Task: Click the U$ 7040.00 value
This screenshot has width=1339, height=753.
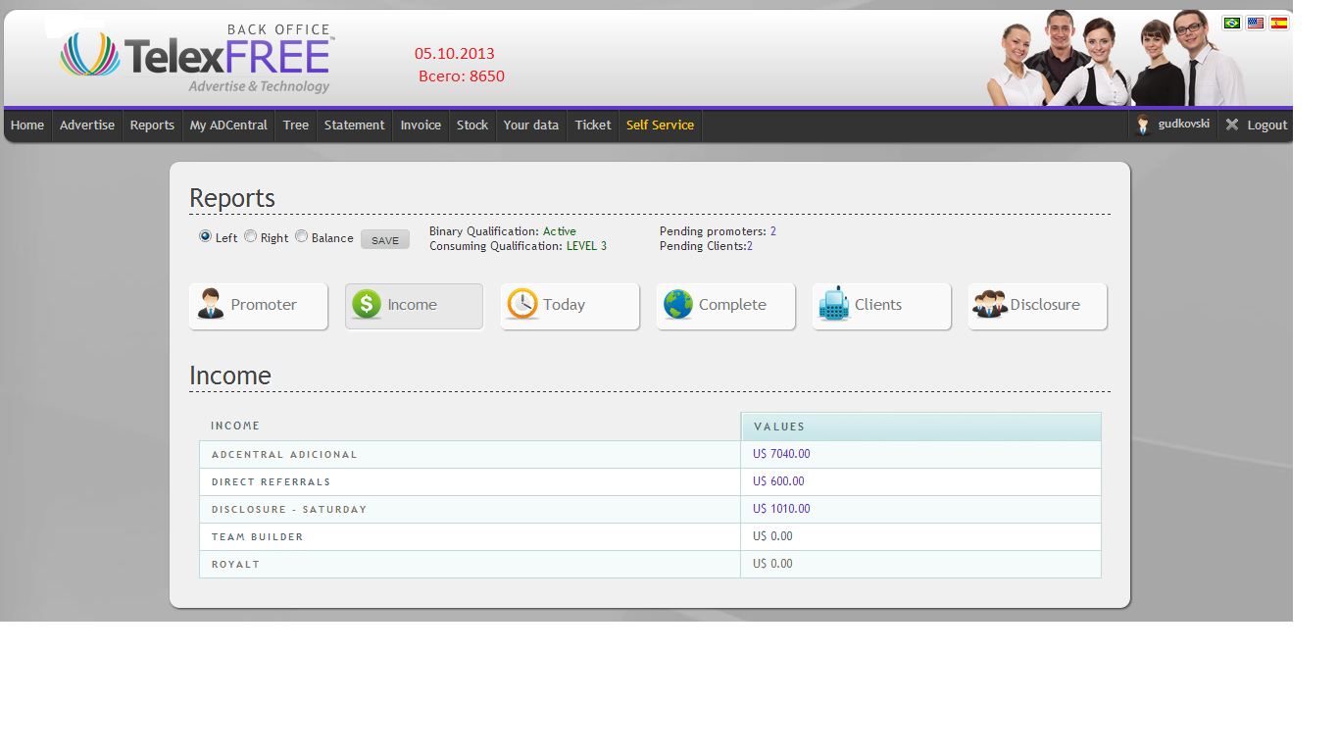Action: [x=781, y=454]
